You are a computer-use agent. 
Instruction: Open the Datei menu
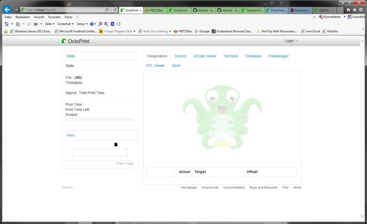(8, 17)
